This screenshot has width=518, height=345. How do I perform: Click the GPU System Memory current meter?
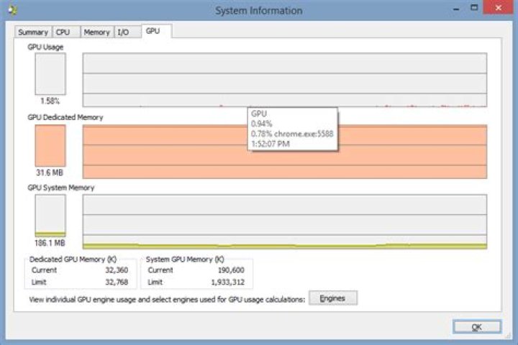pyautogui.click(x=50, y=216)
